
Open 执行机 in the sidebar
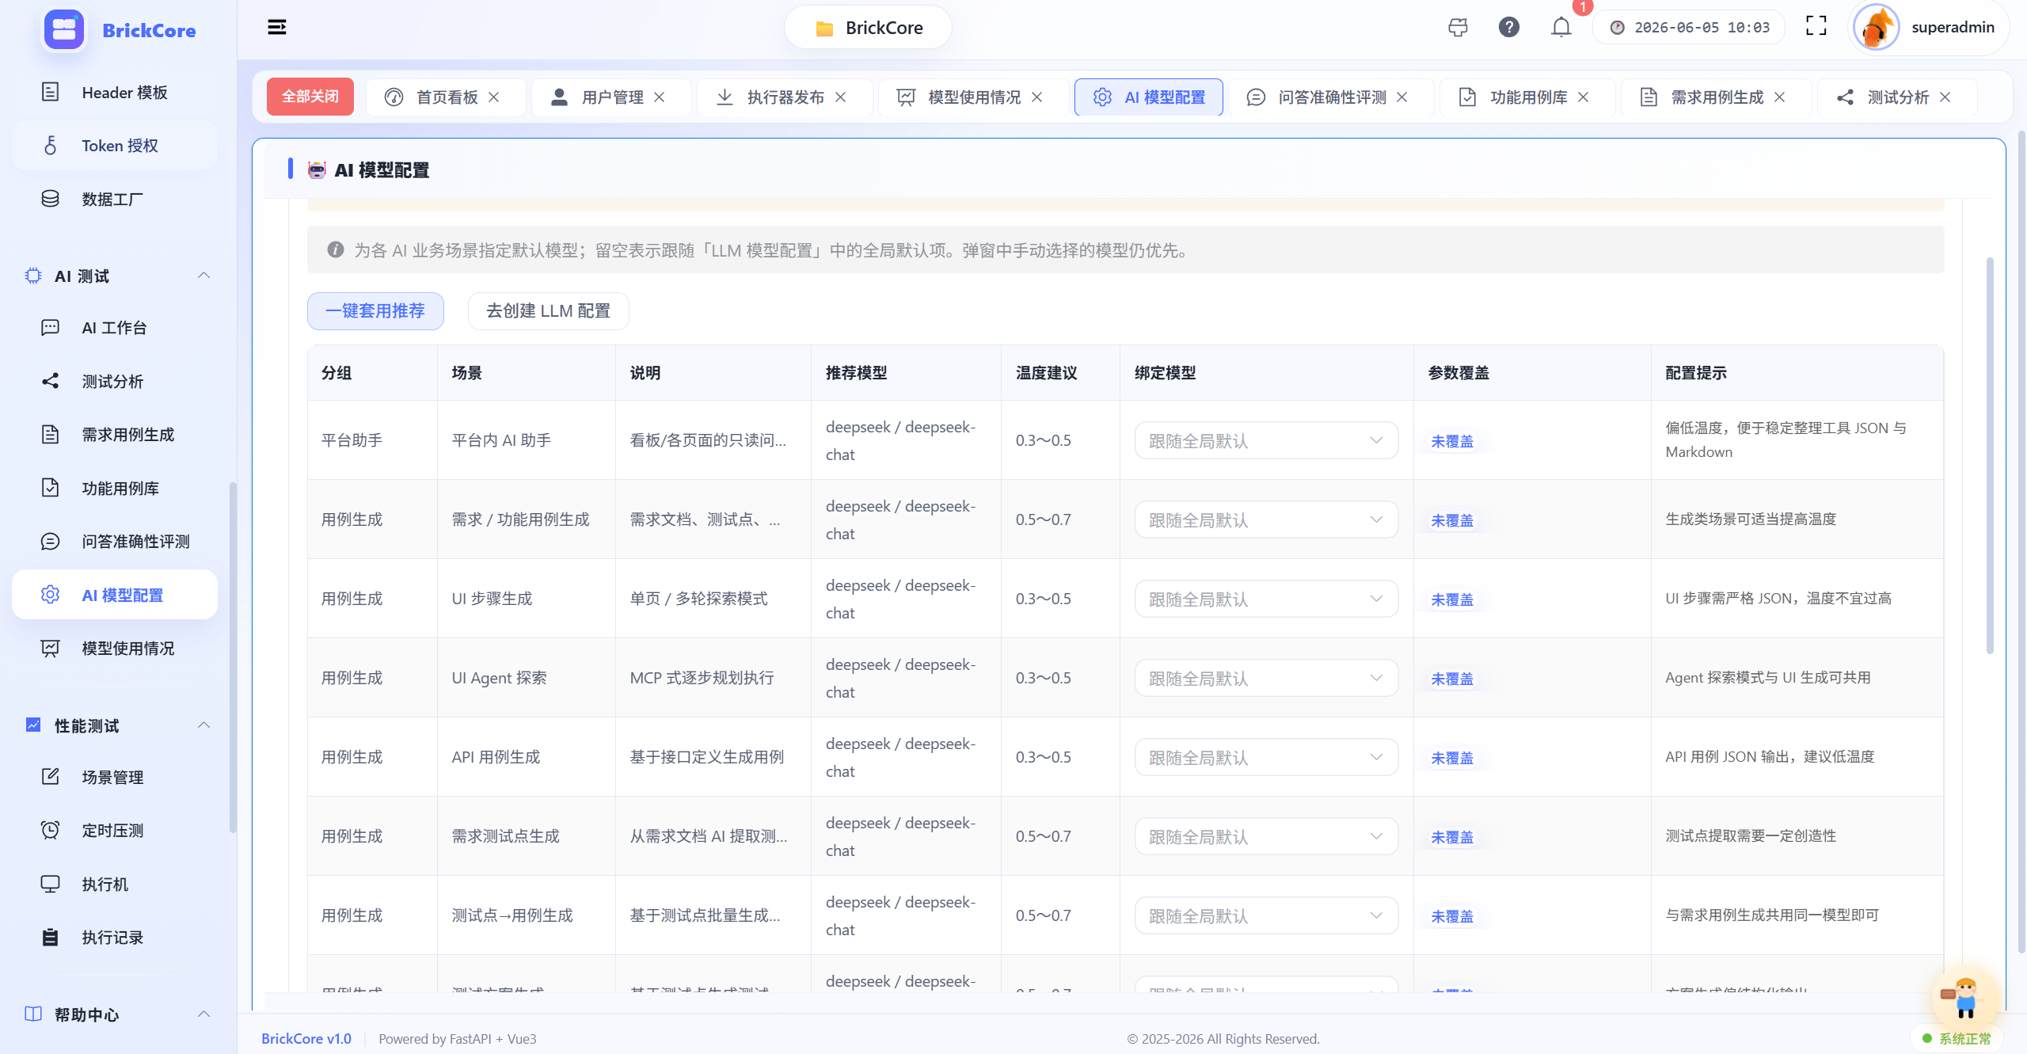[115, 885]
